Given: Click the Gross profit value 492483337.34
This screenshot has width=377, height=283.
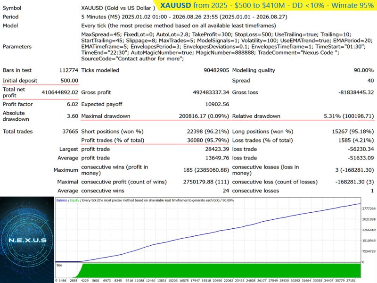Looking at the screenshot, I should (x=211, y=92).
